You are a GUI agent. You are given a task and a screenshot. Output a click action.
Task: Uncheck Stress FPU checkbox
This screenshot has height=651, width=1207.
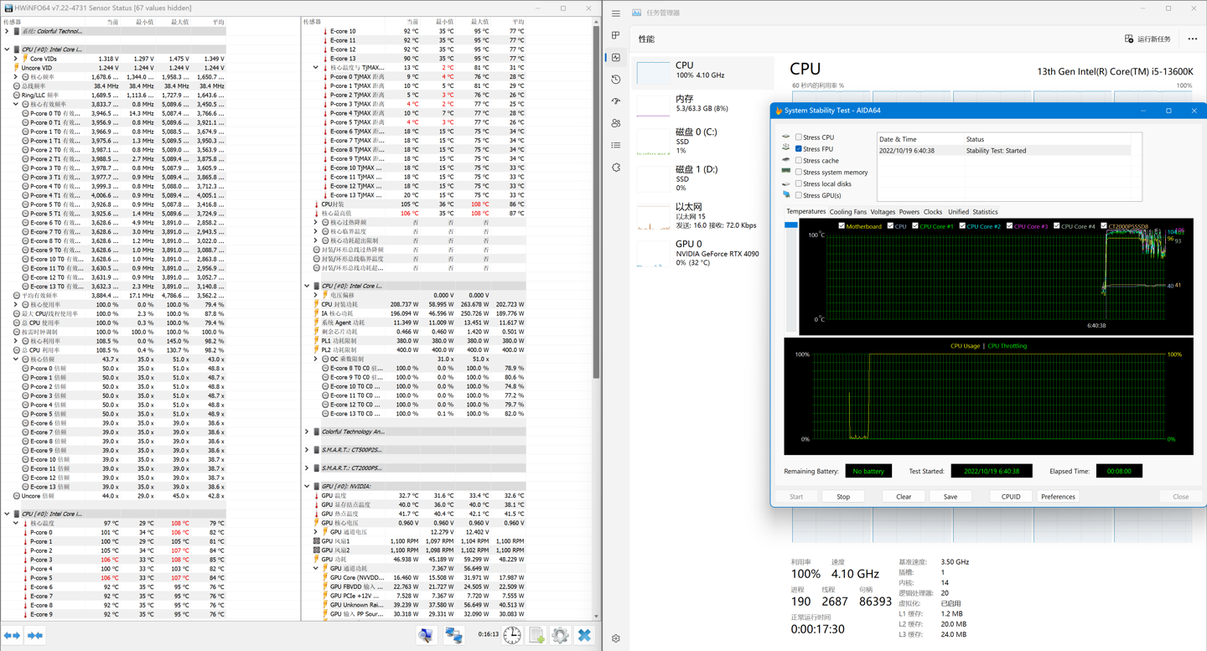tap(799, 148)
